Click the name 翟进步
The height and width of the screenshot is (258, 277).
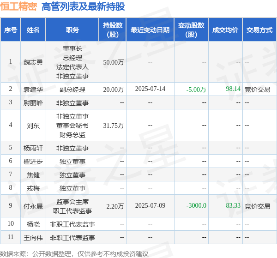pyautogui.click(x=33, y=162)
